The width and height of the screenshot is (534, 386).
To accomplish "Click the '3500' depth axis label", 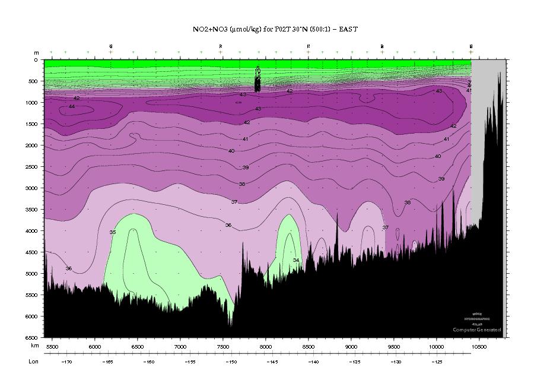I will coord(31,210).
